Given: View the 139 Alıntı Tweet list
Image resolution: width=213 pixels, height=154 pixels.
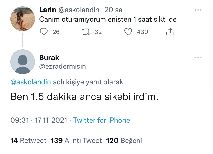Looking at the screenshot, I should (x=76, y=141).
